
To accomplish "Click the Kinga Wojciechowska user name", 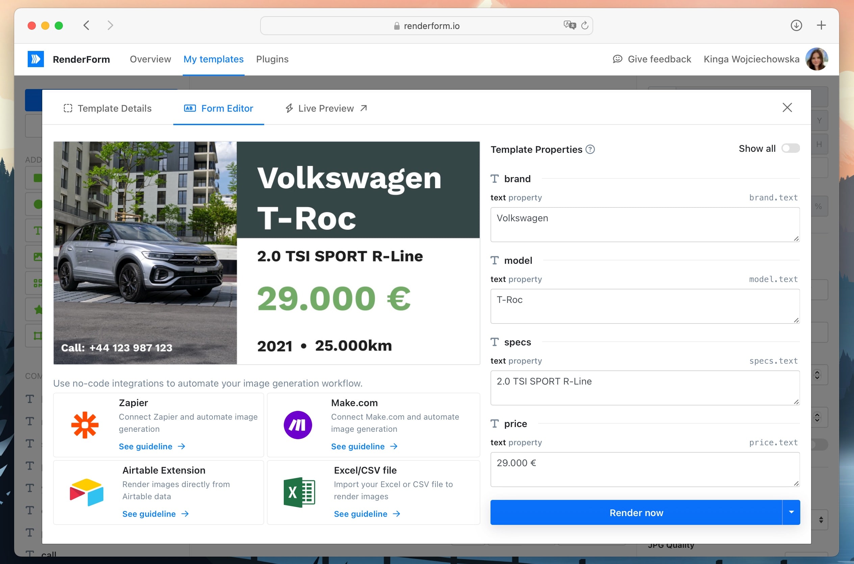I will click(x=751, y=59).
